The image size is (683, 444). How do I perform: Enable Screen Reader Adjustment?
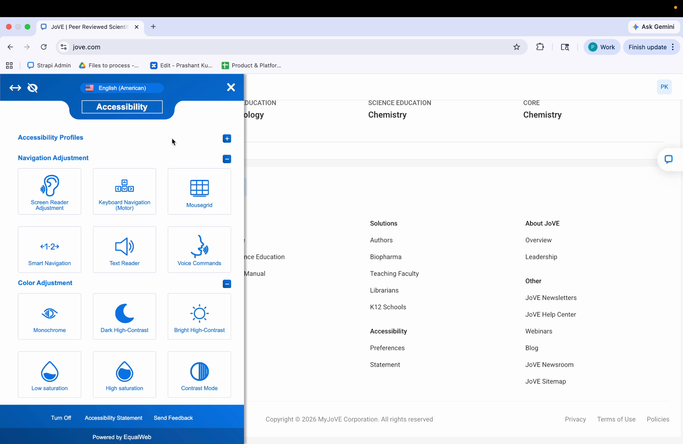pyautogui.click(x=50, y=192)
